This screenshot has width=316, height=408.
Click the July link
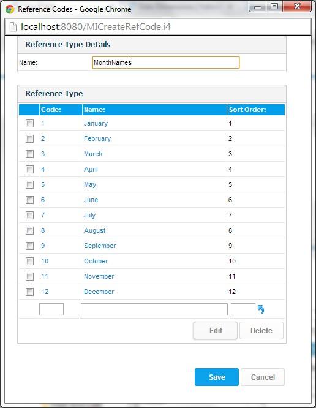[x=90, y=215]
